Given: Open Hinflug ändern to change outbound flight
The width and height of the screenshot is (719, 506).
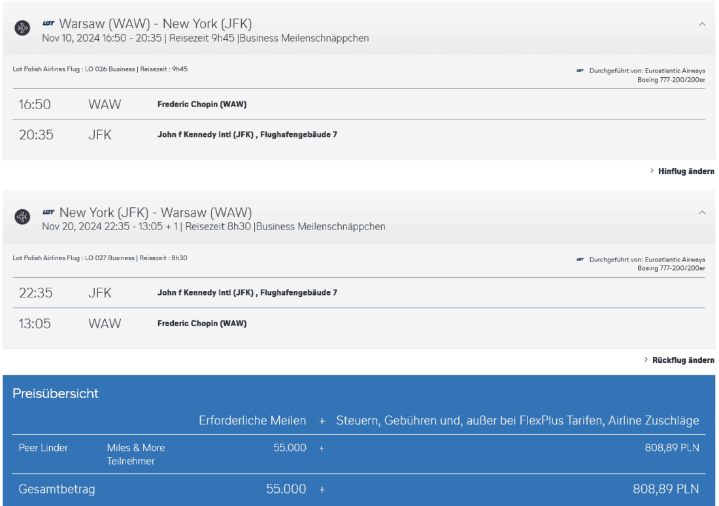Looking at the screenshot, I should coord(686,171).
